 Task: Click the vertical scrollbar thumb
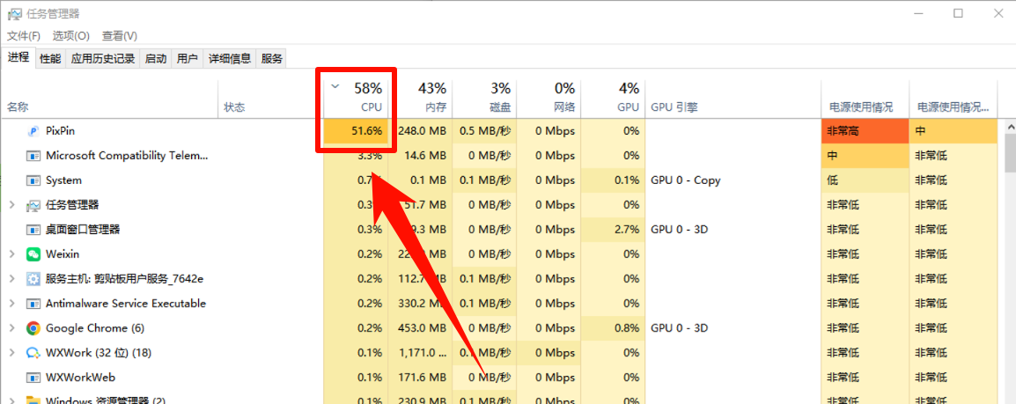[1010, 152]
